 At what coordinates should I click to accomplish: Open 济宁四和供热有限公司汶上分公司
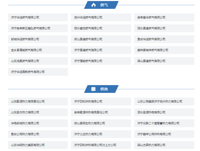coord(101,145)
